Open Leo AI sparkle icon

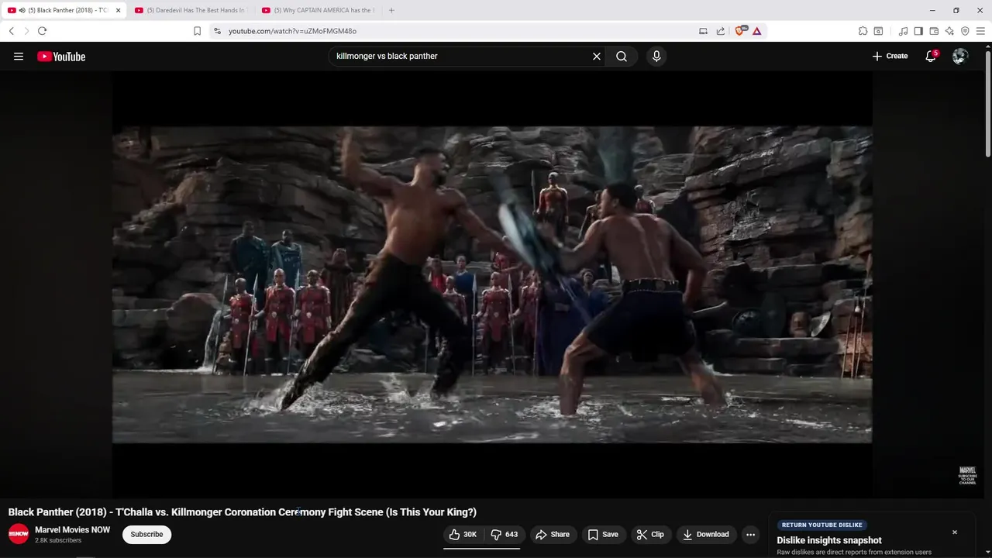(x=949, y=31)
